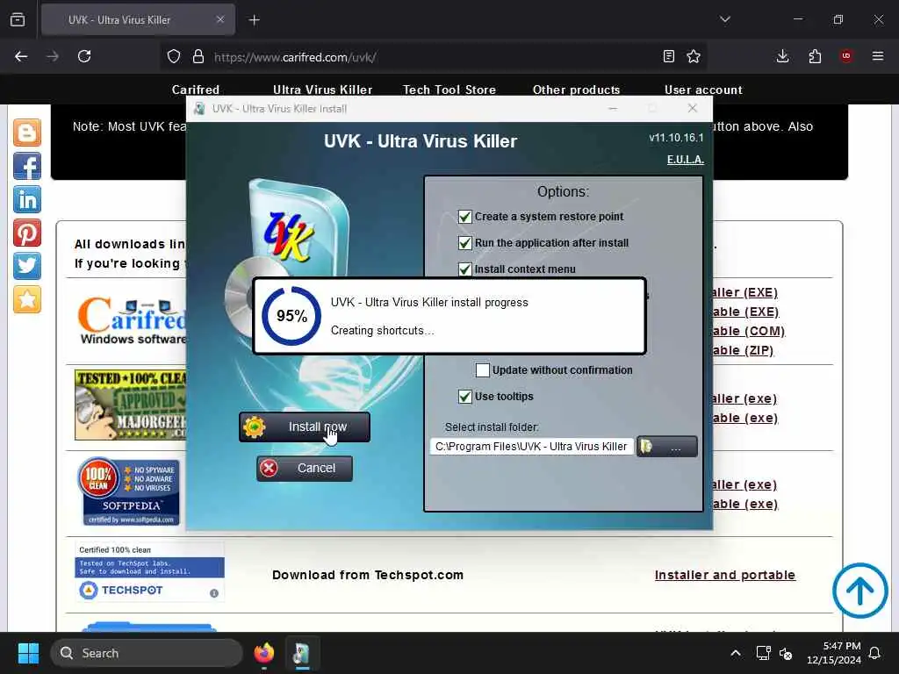
Task: Open the Firefox View icon at top left
Action: coord(18,19)
